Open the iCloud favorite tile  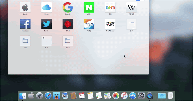tap(47, 7)
